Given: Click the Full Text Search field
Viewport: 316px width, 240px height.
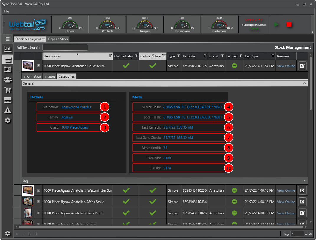Looking at the screenshot, I should (x=65, y=47).
